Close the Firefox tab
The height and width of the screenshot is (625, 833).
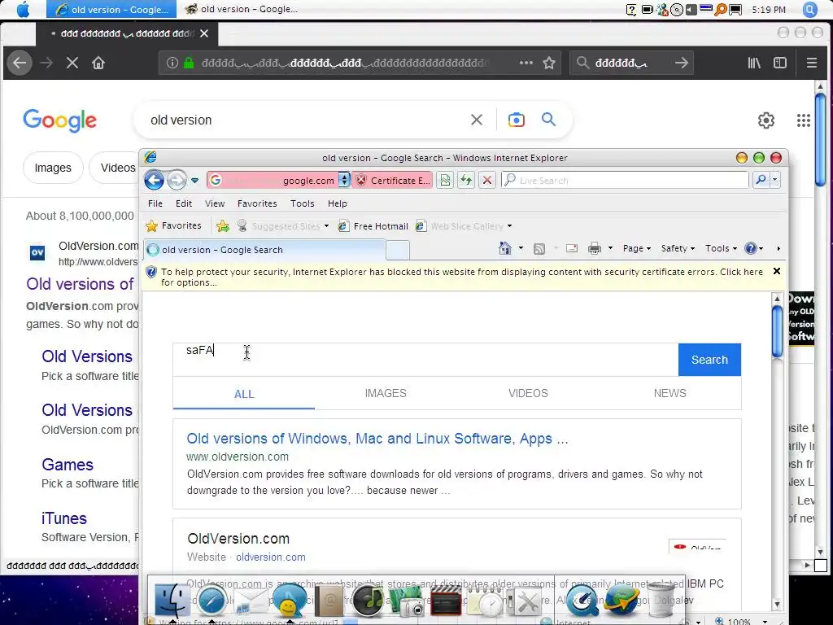point(204,33)
